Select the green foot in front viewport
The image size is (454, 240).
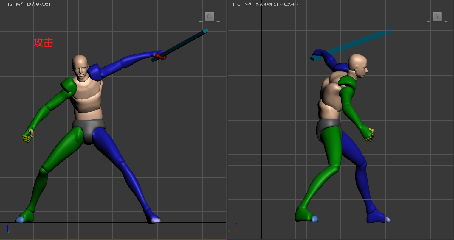point(26,216)
